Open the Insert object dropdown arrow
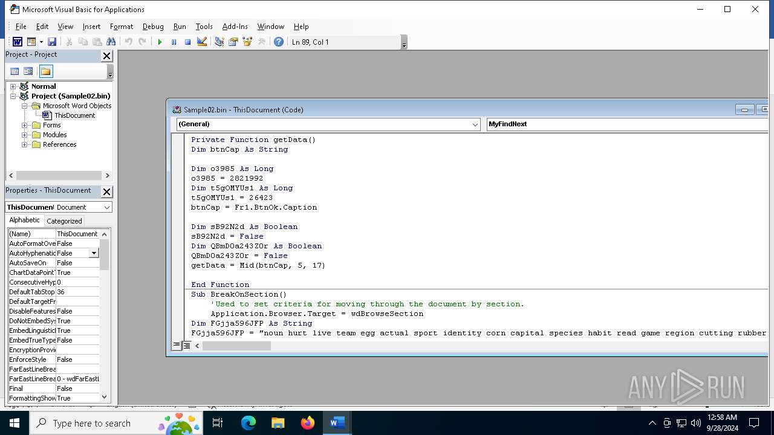 coord(41,42)
